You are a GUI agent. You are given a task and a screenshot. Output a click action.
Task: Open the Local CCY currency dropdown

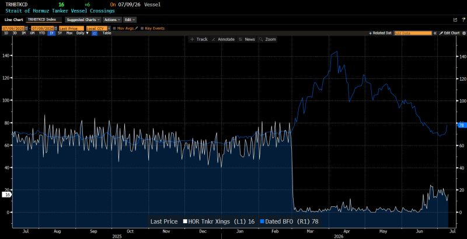pos(98,28)
